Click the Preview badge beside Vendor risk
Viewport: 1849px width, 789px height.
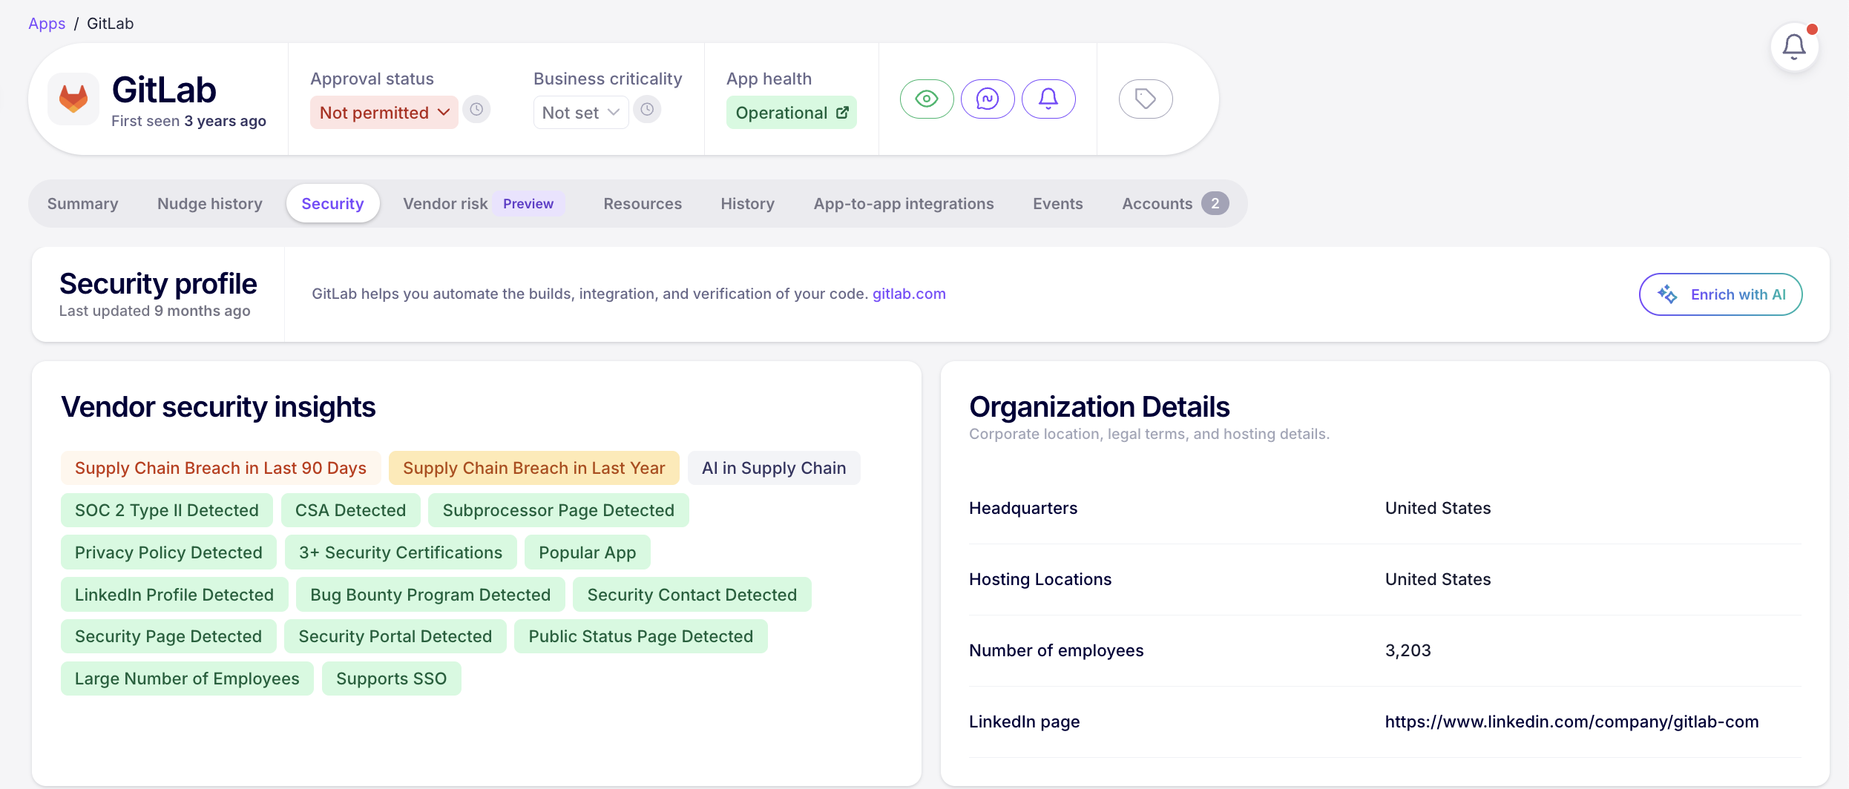pyautogui.click(x=528, y=204)
